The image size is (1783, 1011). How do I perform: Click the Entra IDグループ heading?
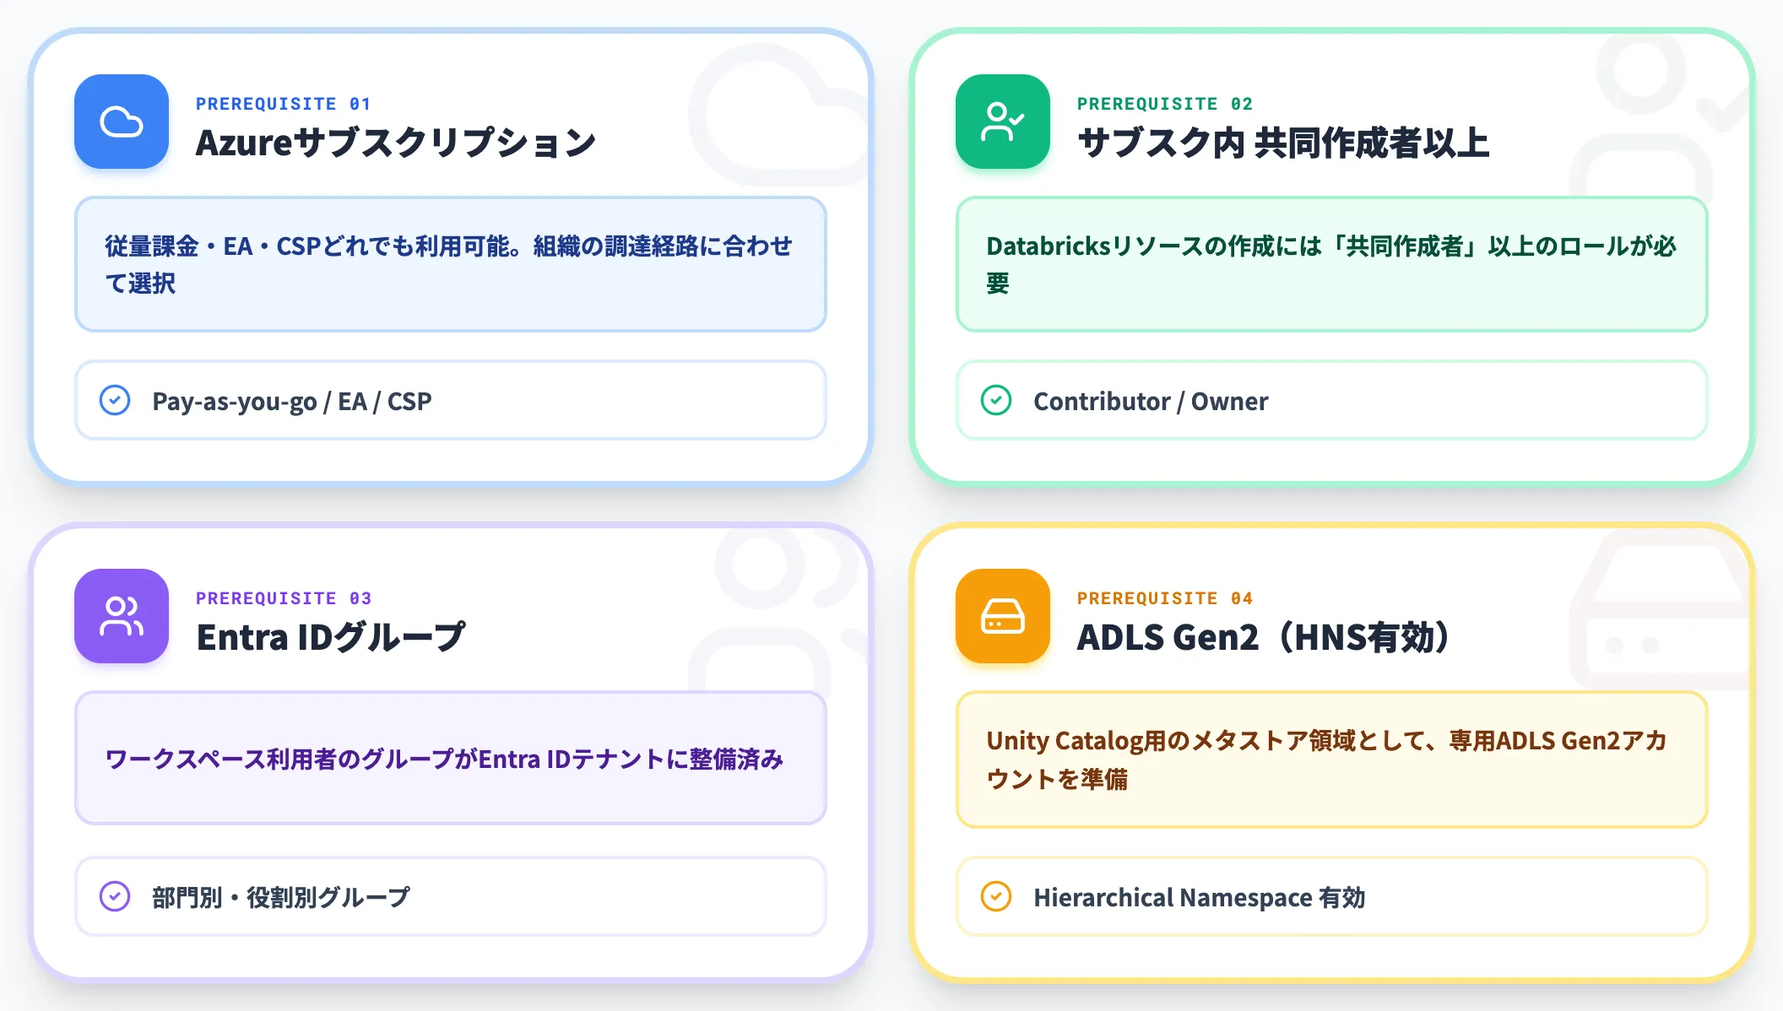coord(330,637)
